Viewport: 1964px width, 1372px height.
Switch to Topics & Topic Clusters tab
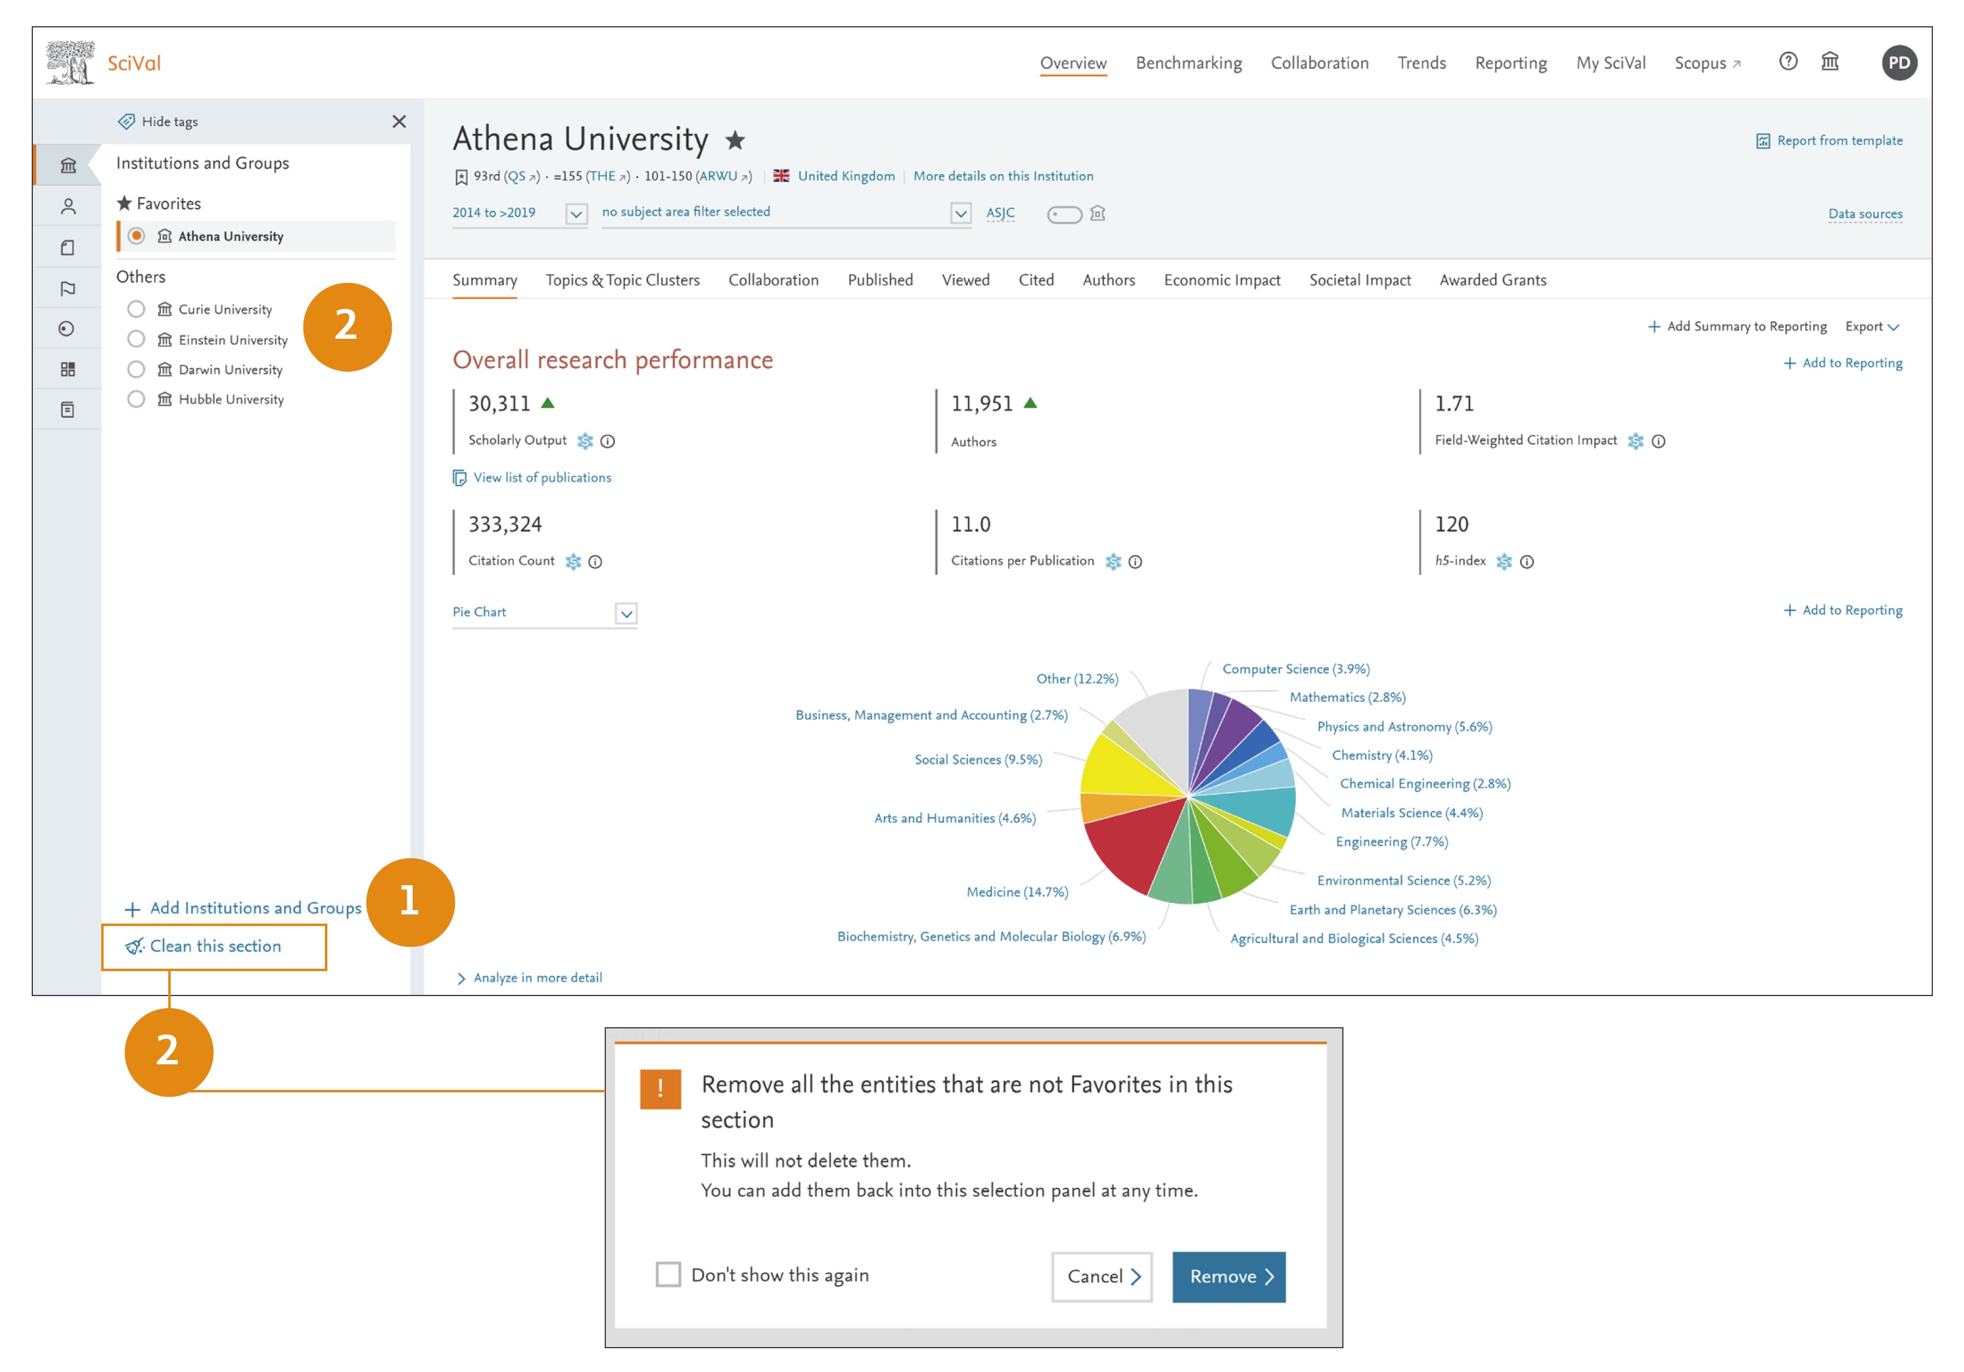(622, 280)
